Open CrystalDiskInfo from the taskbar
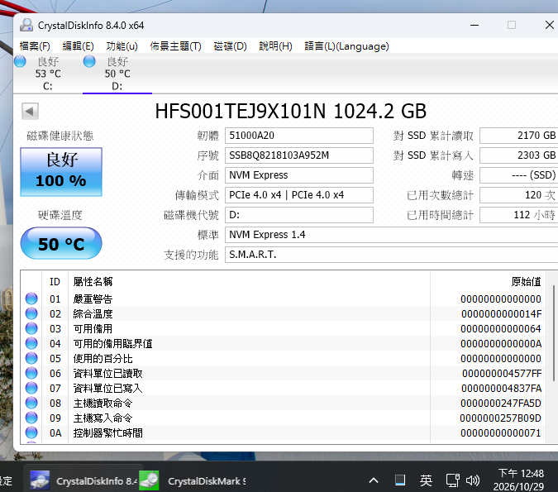 [83, 480]
